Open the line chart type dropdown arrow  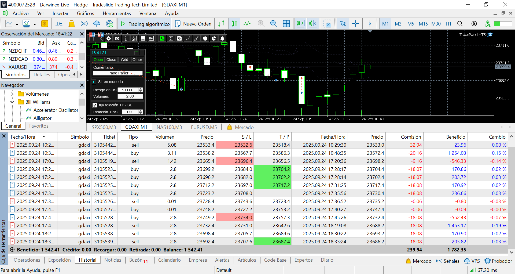point(17,24)
